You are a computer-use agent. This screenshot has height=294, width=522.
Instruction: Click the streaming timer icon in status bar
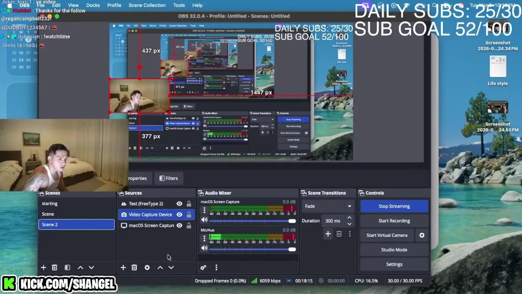point(289,281)
